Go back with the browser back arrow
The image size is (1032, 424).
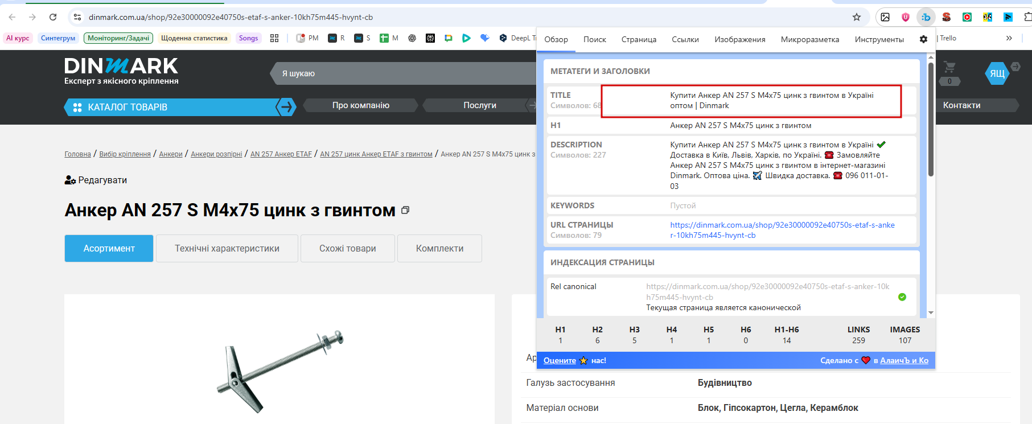coord(13,17)
